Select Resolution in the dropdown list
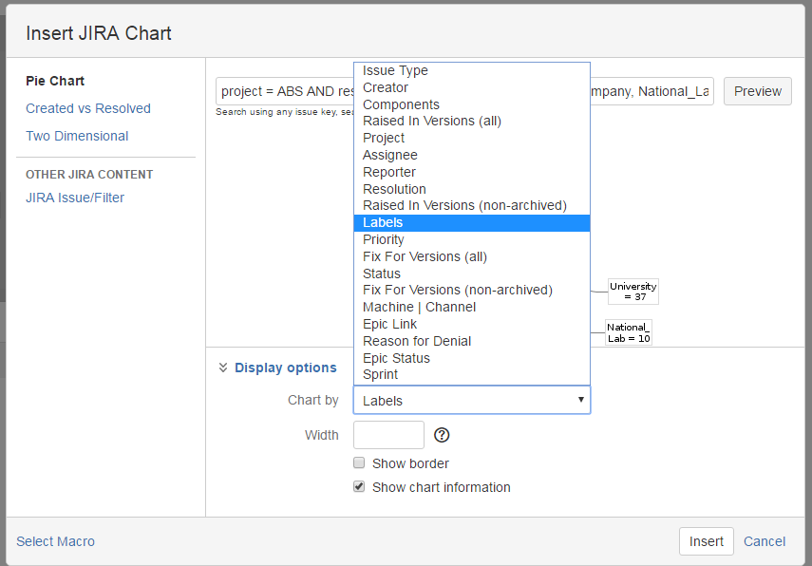This screenshot has width=812, height=566. [x=472, y=189]
